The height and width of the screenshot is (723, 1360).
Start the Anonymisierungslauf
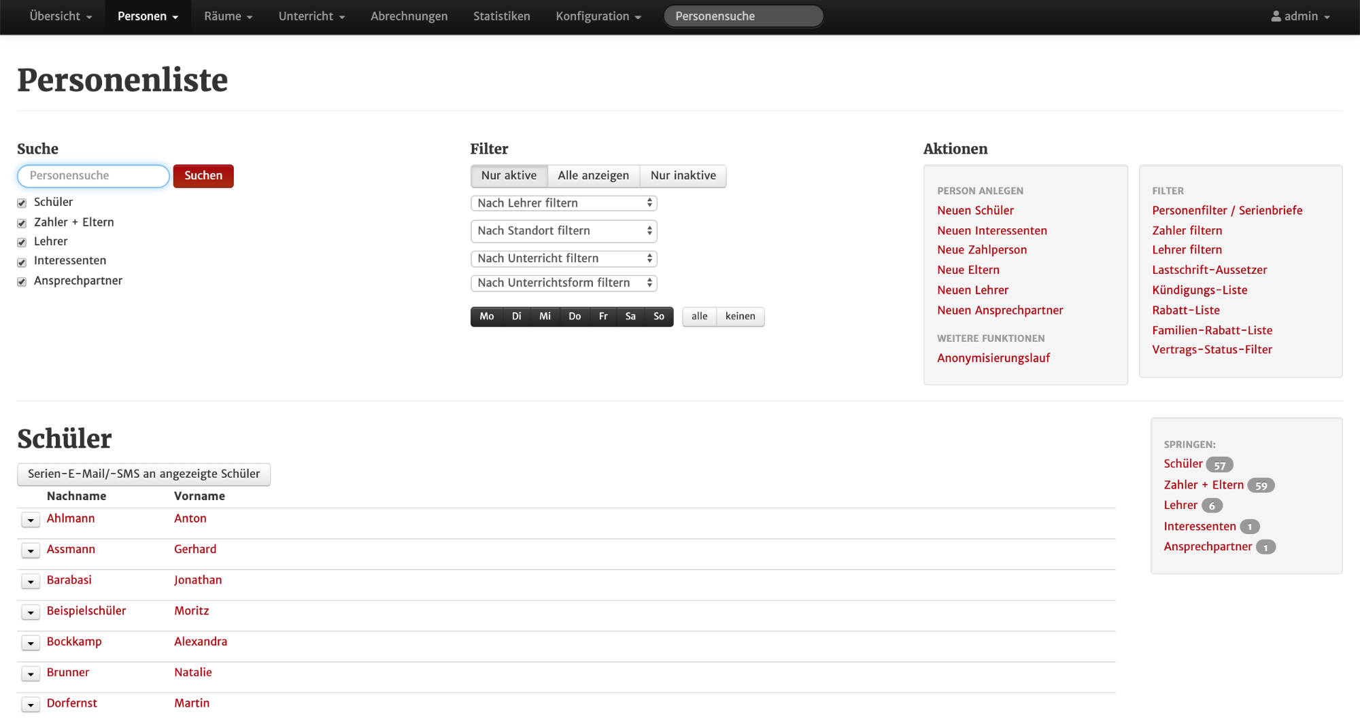pos(993,358)
